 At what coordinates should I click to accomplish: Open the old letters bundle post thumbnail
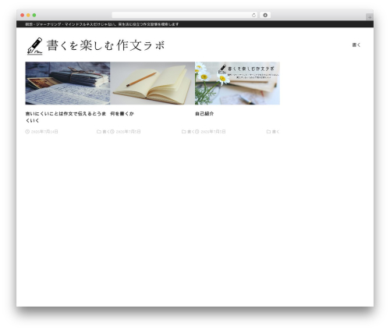pos(68,83)
